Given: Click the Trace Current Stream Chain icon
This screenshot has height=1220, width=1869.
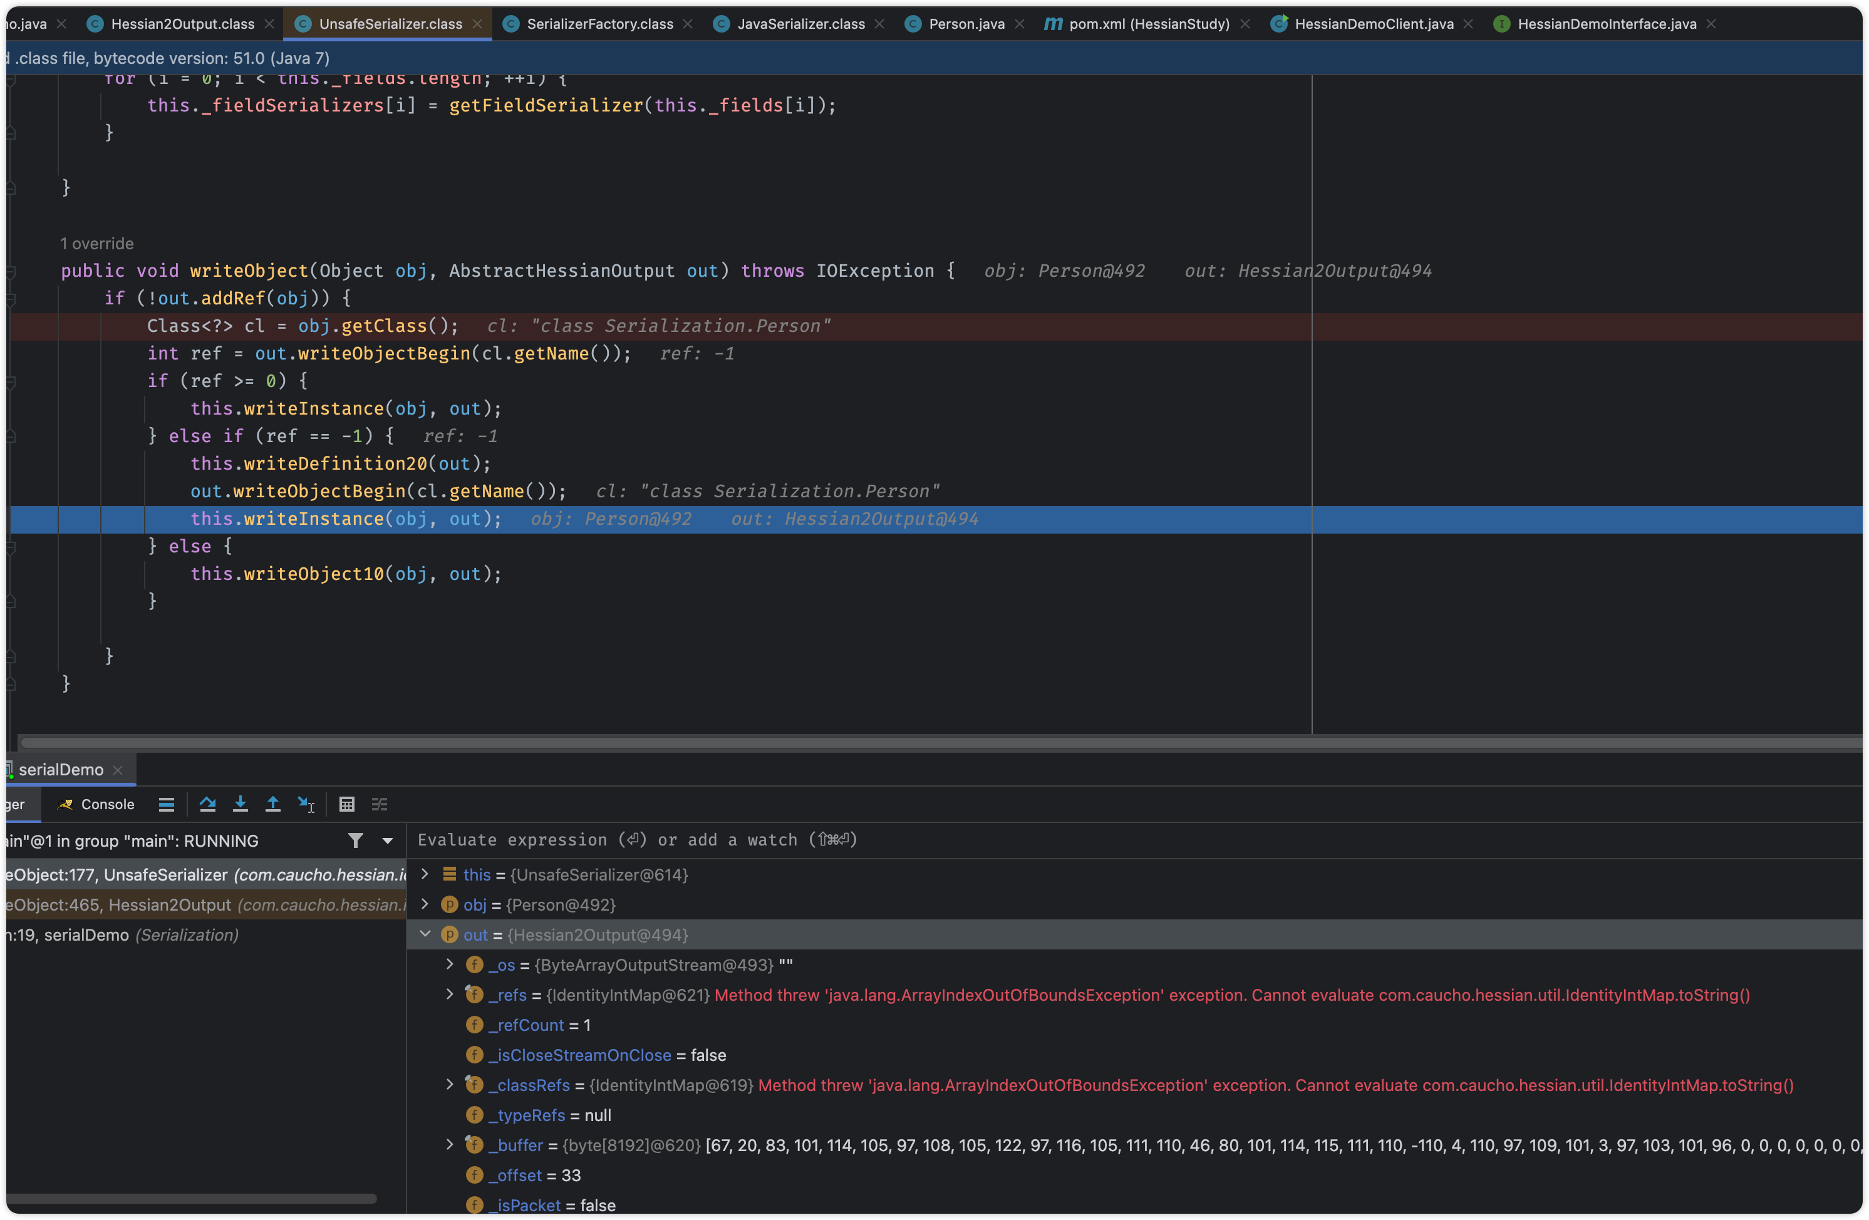Looking at the screenshot, I should [380, 804].
